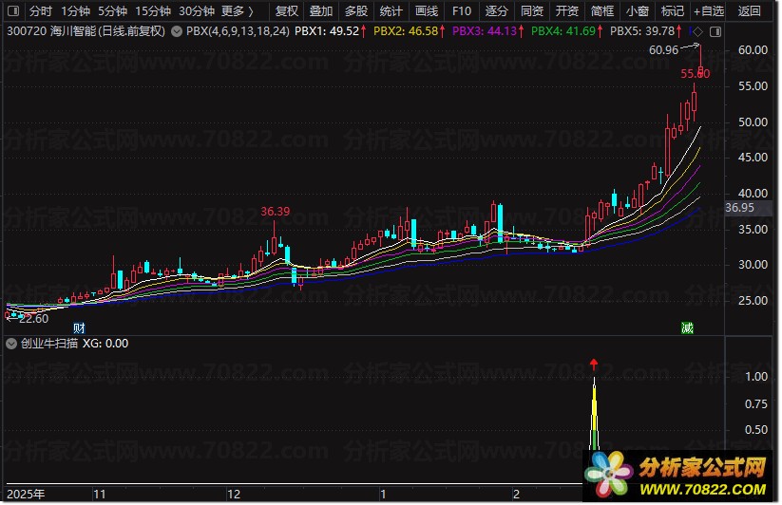Toggle the 简框 simple frame mode
Screen dimensions: 782x505
602,10
